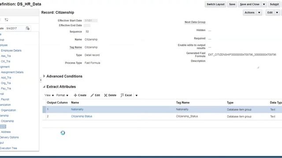Select Citizenship node in the tree
The height and width of the screenshot is (158, 282).
point(7,121)
